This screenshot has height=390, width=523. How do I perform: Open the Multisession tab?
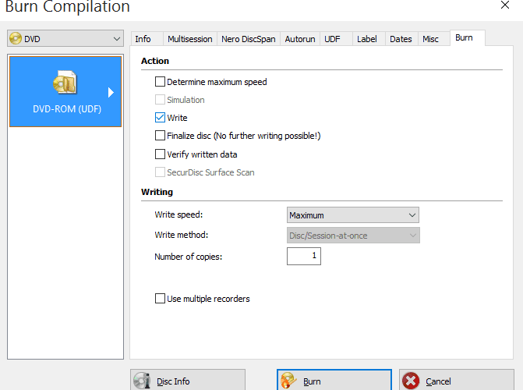189,39
